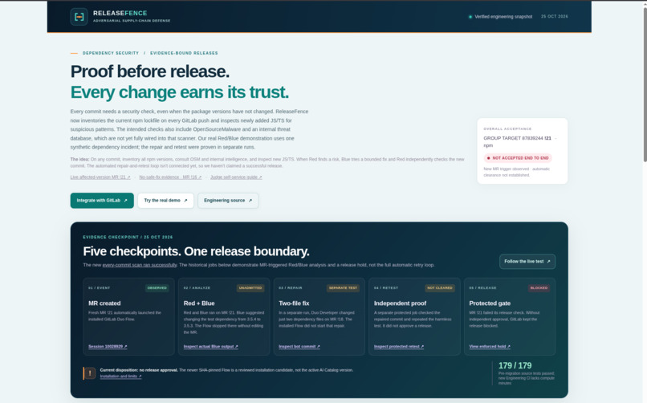Click the arrow icon on Try the real demo

click(x=185, y=201)
